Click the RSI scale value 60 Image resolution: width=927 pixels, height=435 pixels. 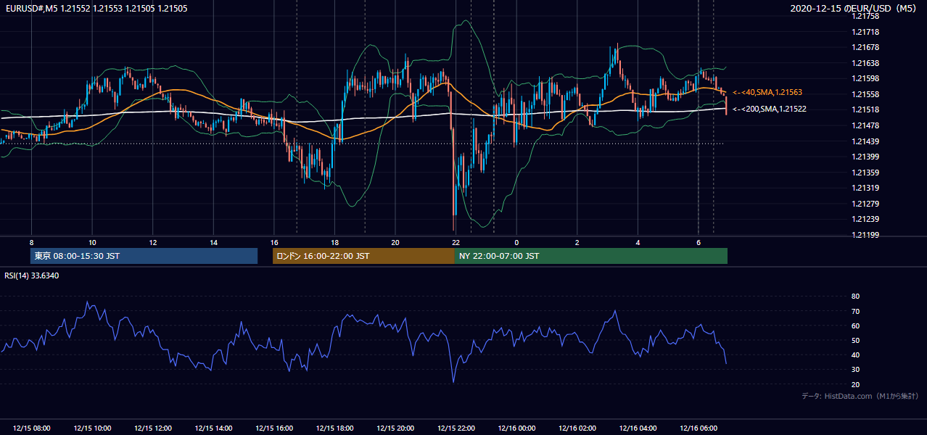click(x=856, y=326)
